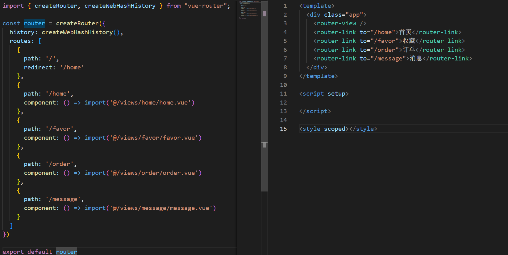The width and height of the screenshot is (508, 255).
Task: Click line number 1 in the Vue file
Action: [285, 6]
